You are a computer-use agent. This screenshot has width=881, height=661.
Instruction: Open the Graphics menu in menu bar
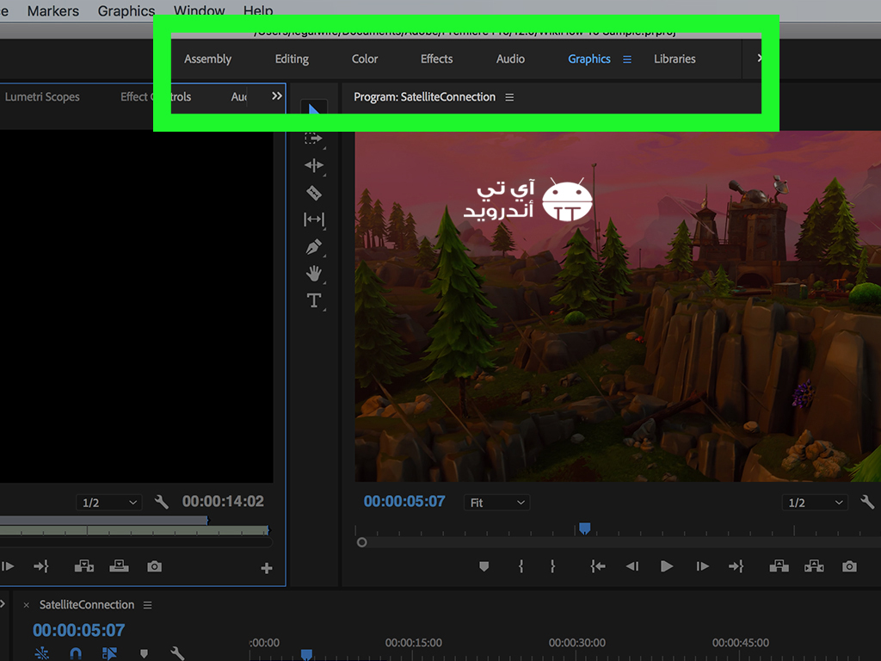[126, 10]
